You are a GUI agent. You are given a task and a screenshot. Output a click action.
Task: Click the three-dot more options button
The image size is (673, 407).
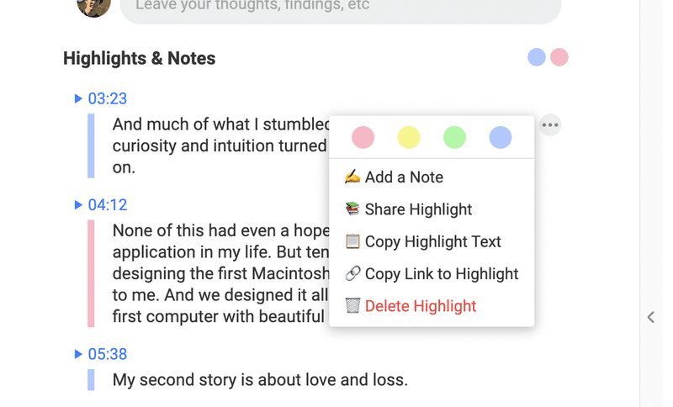point(550,124)
